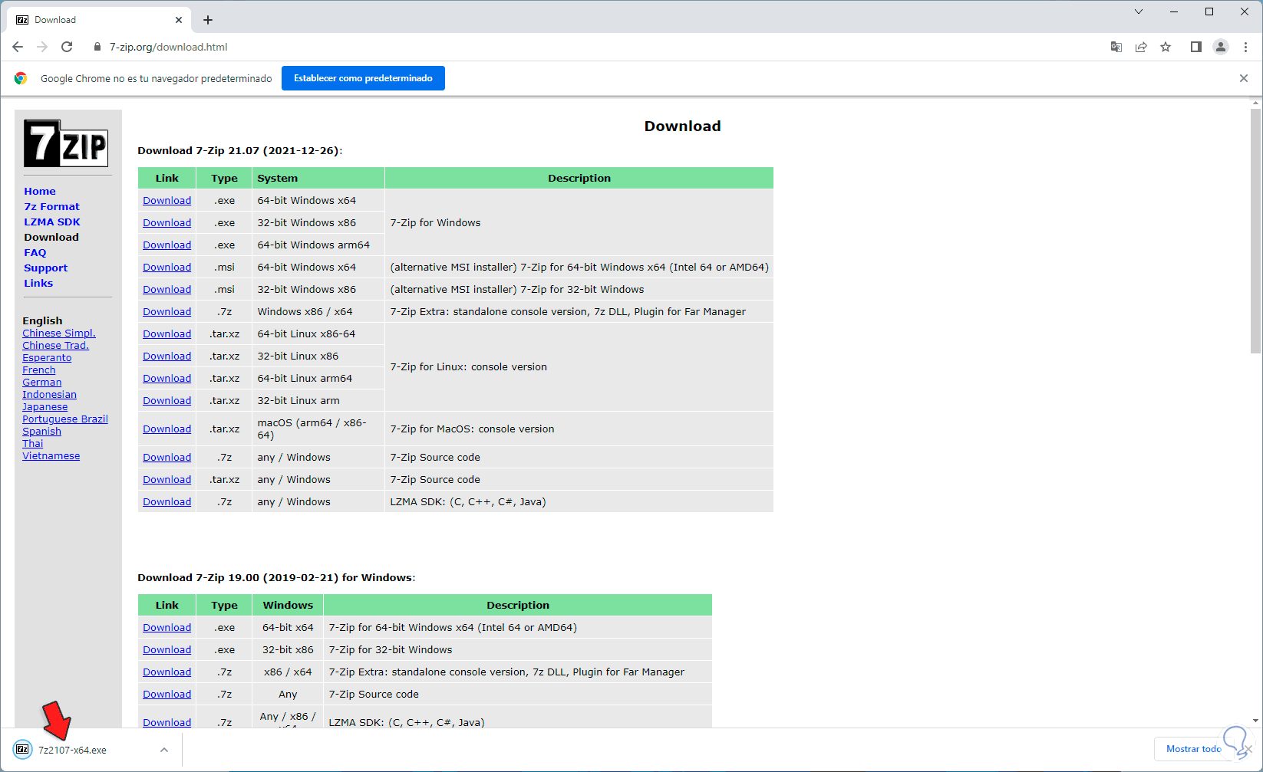
Task: Download the .7z LZMA SDK for any / Windows
Action: (x=167, y=501)
